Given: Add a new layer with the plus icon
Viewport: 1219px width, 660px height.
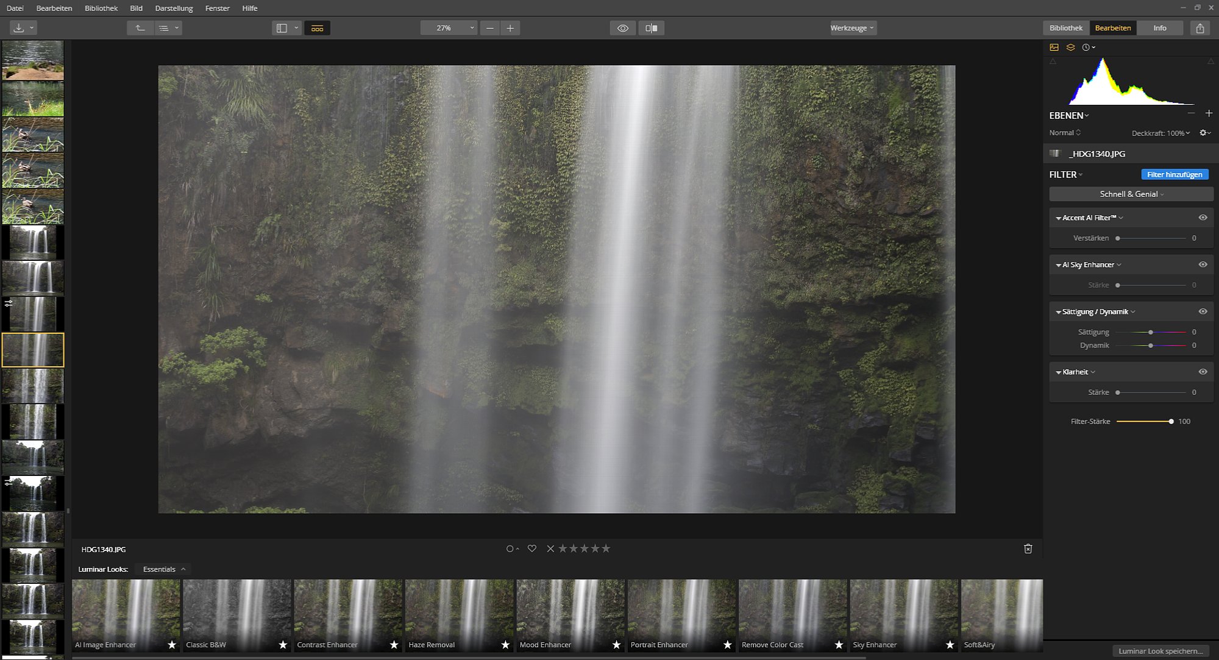Looking at the screenshot, I should pyautogui.click(x=1209, y=113).
